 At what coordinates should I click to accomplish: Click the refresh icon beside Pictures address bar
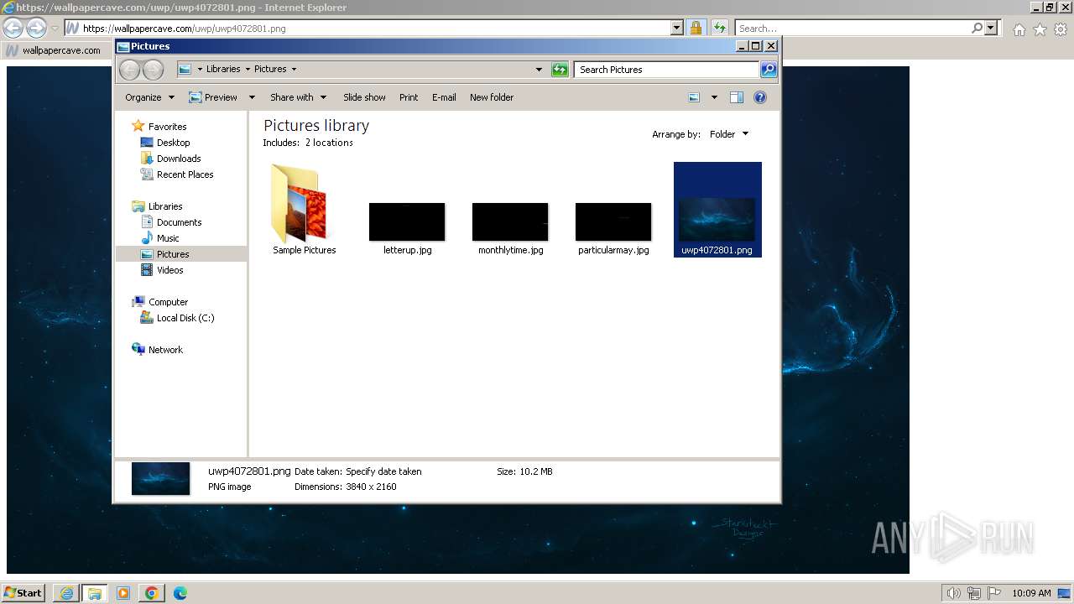560,70
